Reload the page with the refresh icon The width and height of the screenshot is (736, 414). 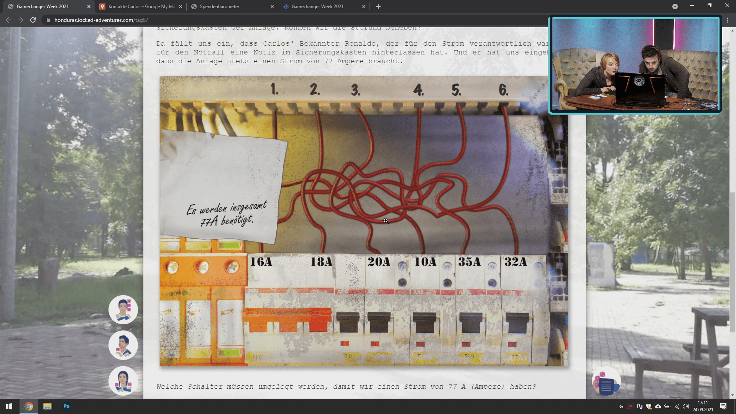tap(33, 20)
